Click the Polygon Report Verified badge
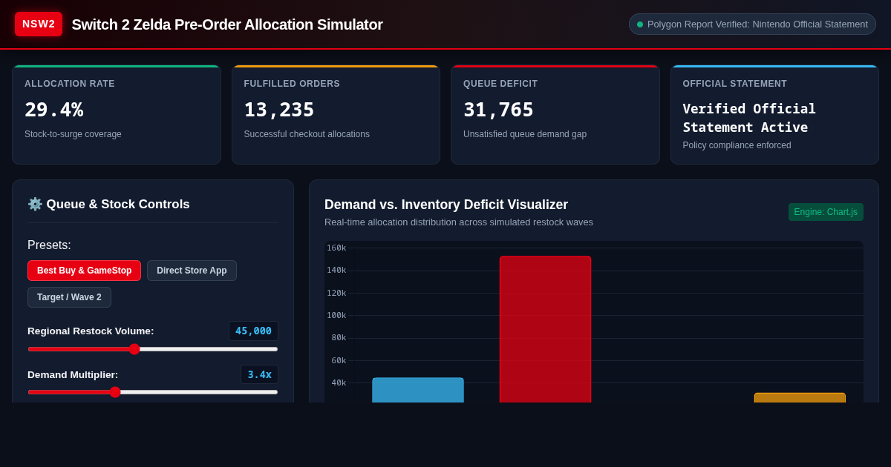Image resolution: width=891 pixels, height=467 pixels. (752, 24)
